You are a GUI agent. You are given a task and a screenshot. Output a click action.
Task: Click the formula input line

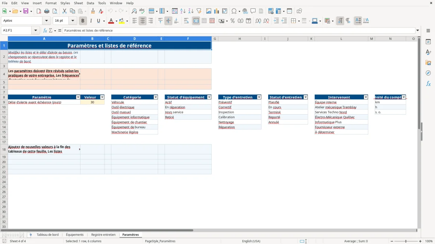tap(239, 30)
